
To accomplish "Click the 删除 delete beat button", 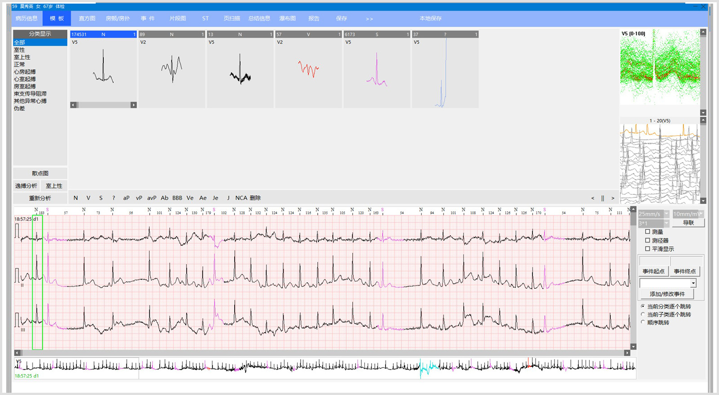I will pos(255,198).
